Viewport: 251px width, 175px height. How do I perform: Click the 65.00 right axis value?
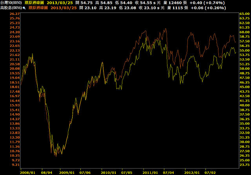pos(245,14)
